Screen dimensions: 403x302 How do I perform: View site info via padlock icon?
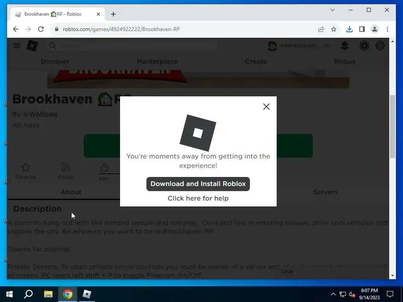(x=57, y=29)
